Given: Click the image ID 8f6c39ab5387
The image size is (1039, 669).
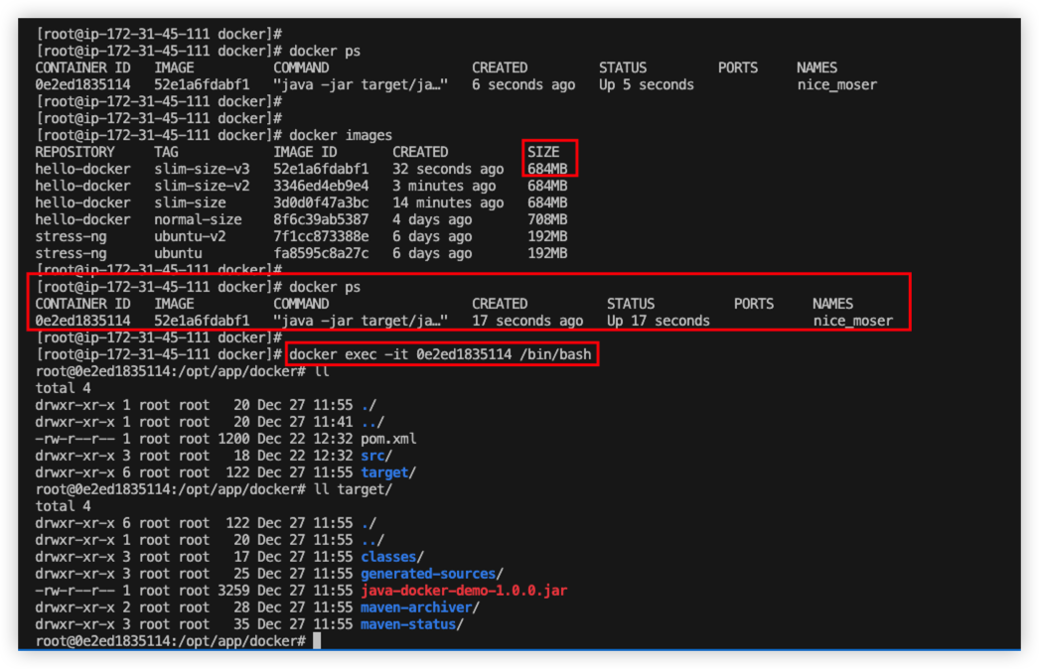Looking at the screenshot, I should [x=321, y=219].
